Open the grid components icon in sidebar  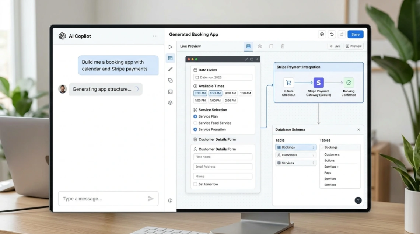pyautogui.click(x=170, y=92)
